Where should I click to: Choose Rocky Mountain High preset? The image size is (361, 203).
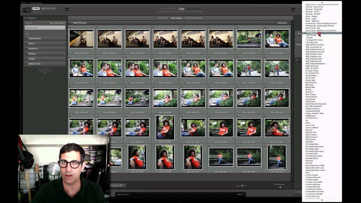pos(315,166)
